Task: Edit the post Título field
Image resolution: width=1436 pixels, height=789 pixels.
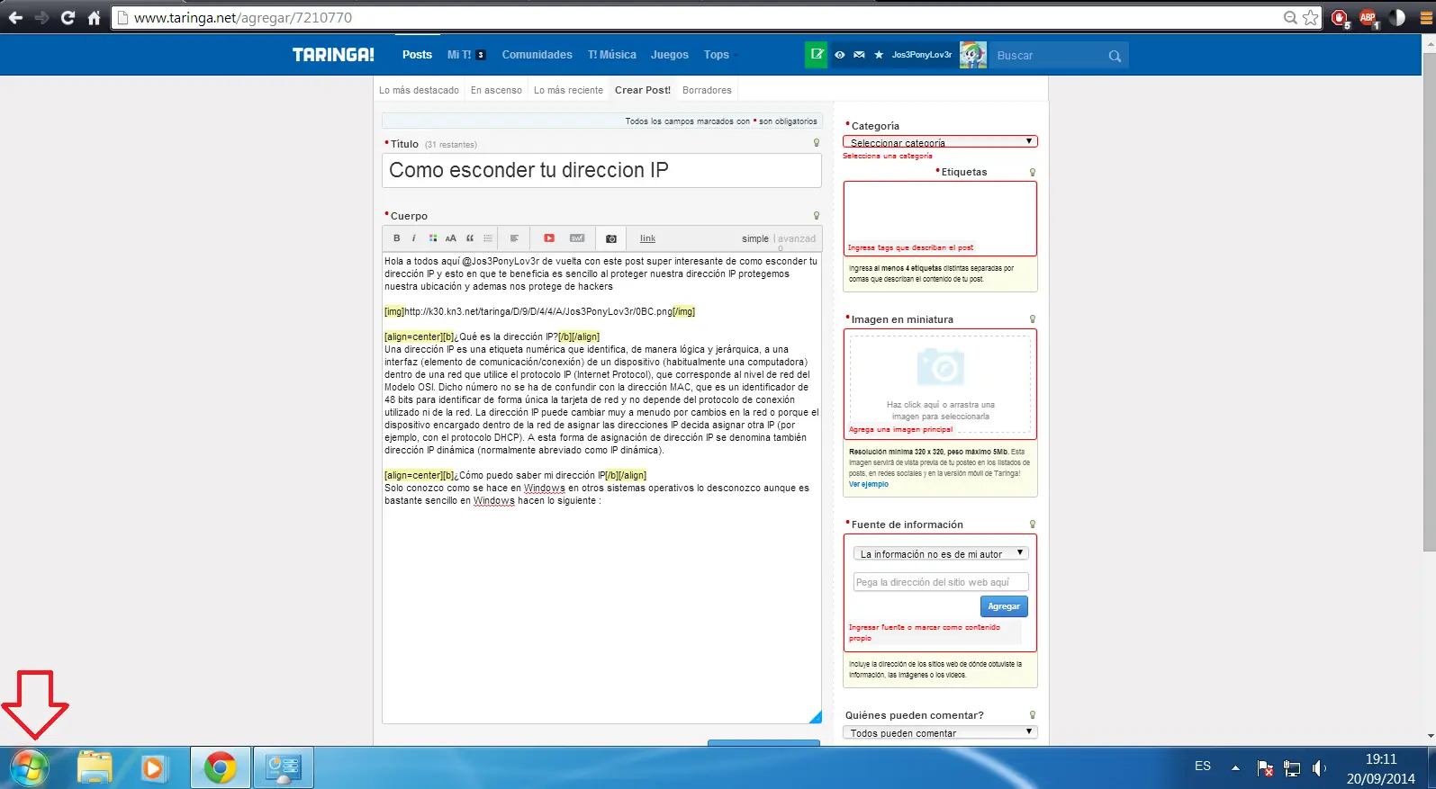Action: pos(601,170)
